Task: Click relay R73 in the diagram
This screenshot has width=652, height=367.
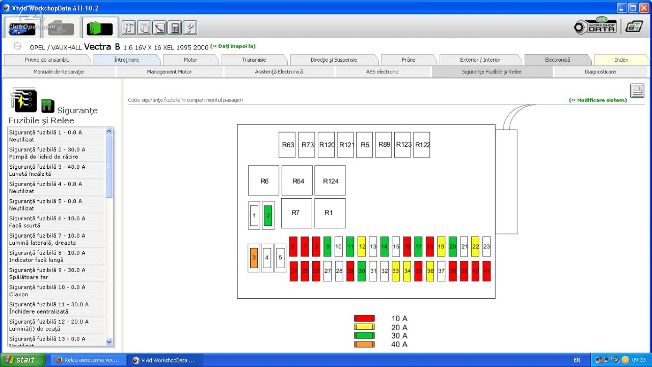Action: [307, 145]
